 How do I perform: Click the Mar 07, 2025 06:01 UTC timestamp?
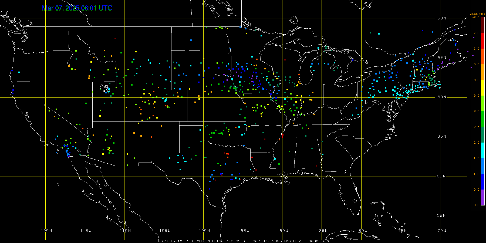pyautogui.click(x=77, y=8)
